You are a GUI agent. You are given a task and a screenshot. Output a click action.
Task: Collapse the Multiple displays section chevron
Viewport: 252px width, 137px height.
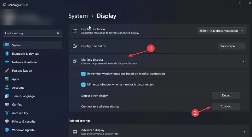point(244,61)
